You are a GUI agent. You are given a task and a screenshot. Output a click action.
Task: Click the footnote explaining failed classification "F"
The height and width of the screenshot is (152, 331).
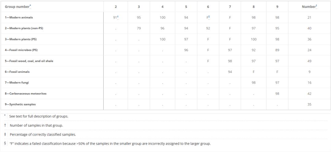pos(110,143)
